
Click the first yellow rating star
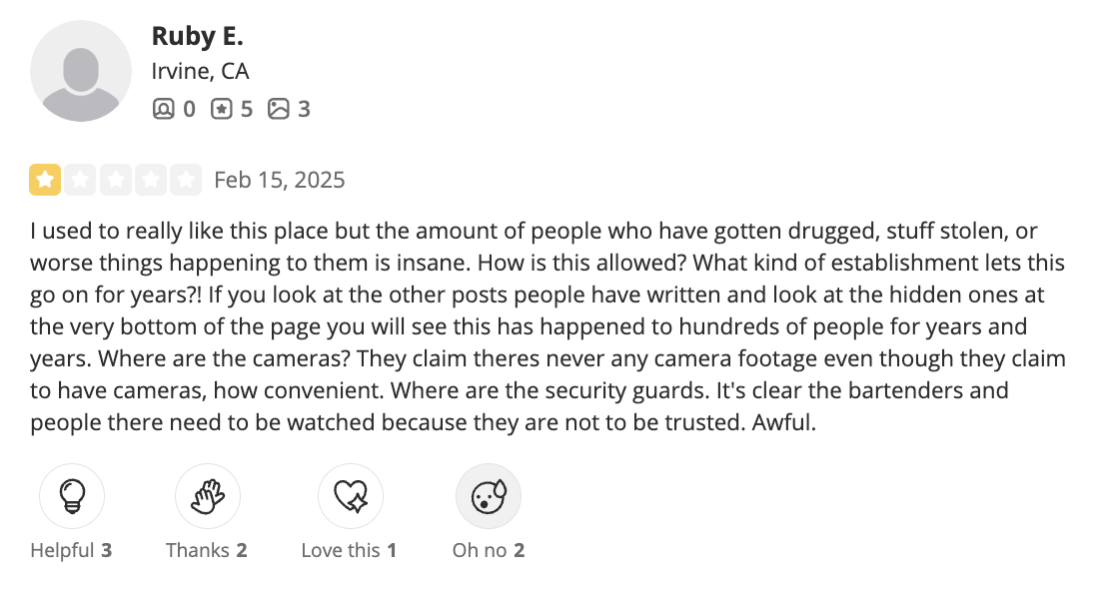tap(45, 180)
